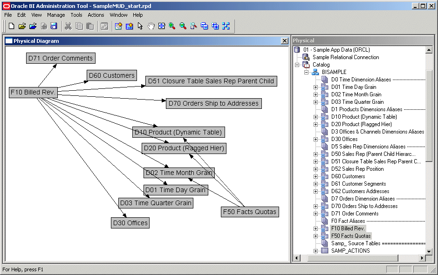Select the F50 Facts Quotas diagram box
This screenshot has width=438, height=275.
(250, 212)
